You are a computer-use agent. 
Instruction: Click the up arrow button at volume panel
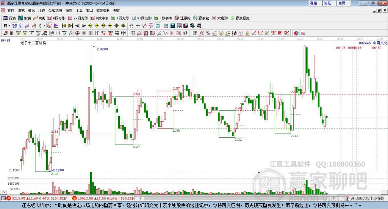pos(3,192)
